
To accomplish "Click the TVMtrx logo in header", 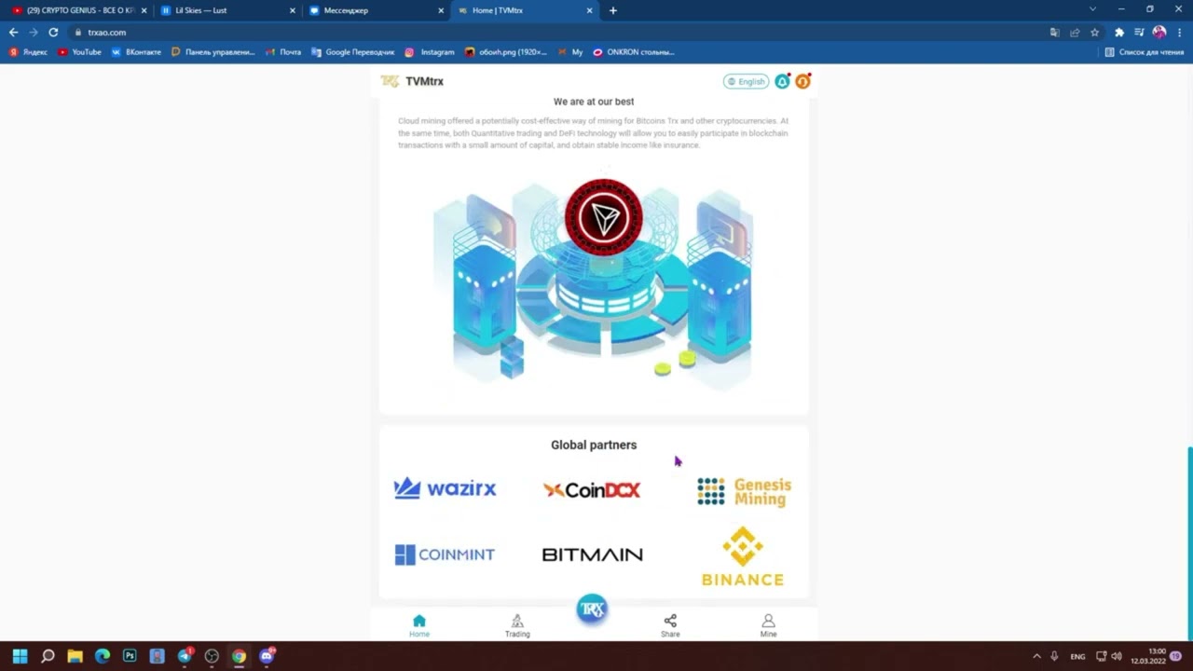I will tap(412, 81).
